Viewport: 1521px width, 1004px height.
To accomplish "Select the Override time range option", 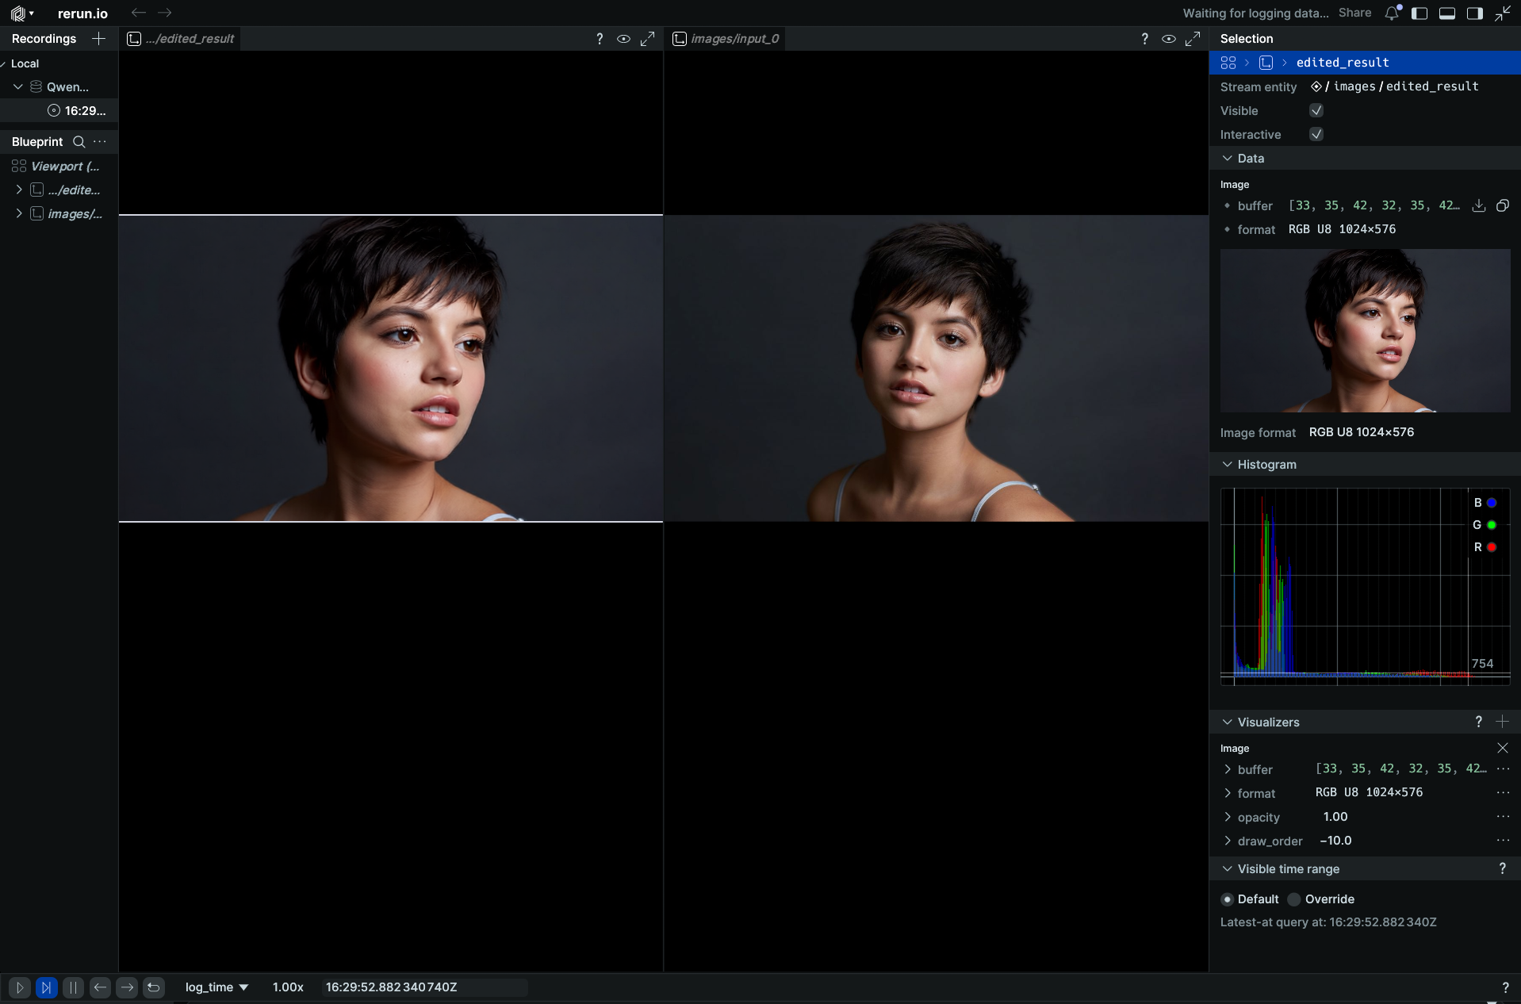I will click(x=1295, y=899).
